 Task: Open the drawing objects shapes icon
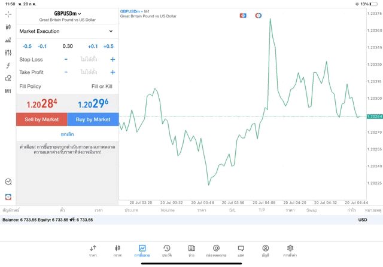click(8, 78)
